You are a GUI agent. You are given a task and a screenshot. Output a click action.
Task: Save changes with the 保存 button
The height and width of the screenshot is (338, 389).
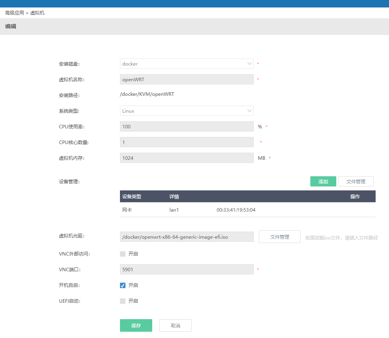click(136, 325)
